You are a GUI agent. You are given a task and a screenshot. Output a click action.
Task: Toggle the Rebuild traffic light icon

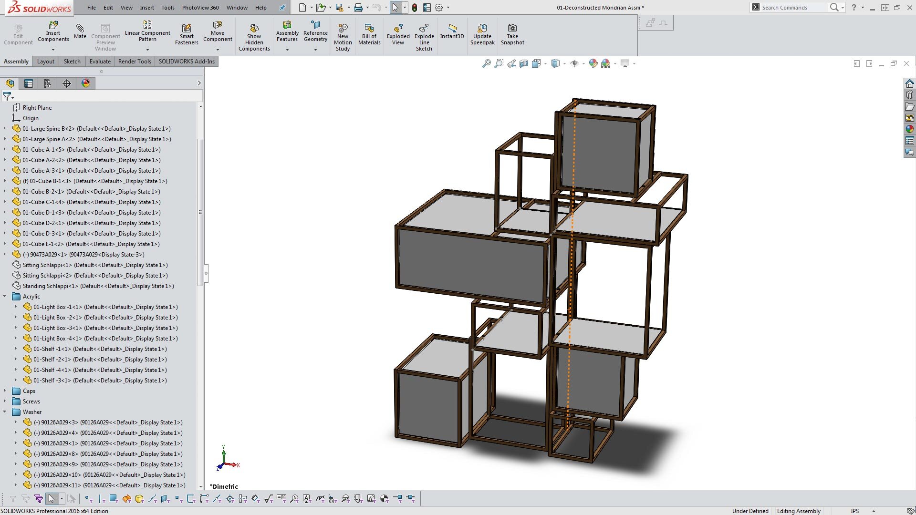pyautogui.click(x=415, y=8)
